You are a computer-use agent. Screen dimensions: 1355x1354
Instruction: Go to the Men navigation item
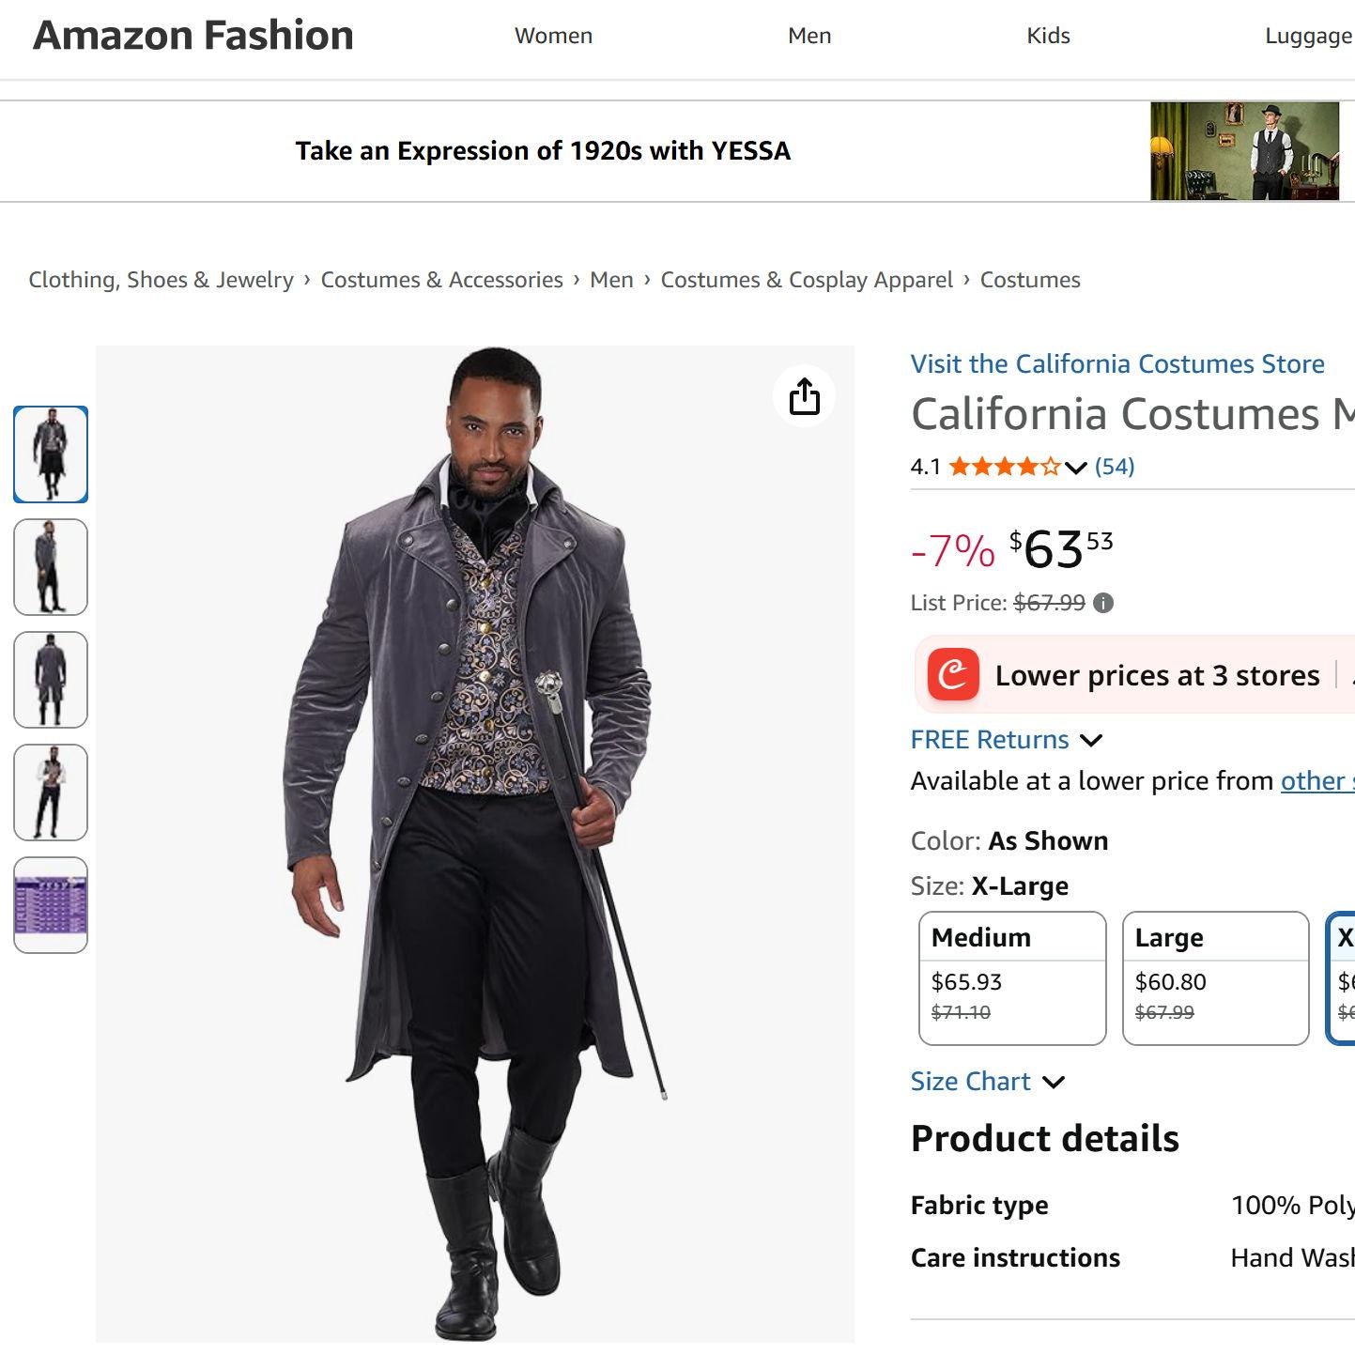click(809, 36)
